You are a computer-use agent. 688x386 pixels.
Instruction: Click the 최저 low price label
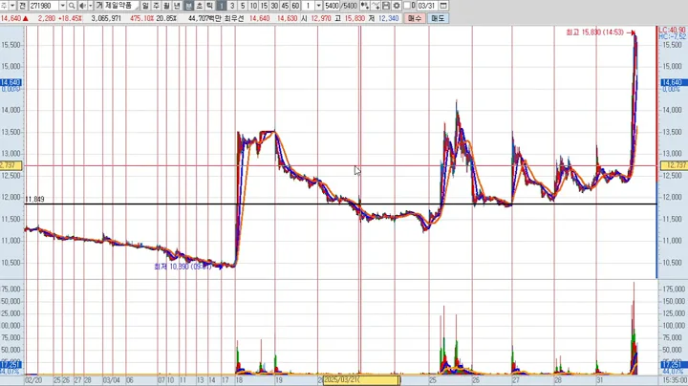point(183,267)
